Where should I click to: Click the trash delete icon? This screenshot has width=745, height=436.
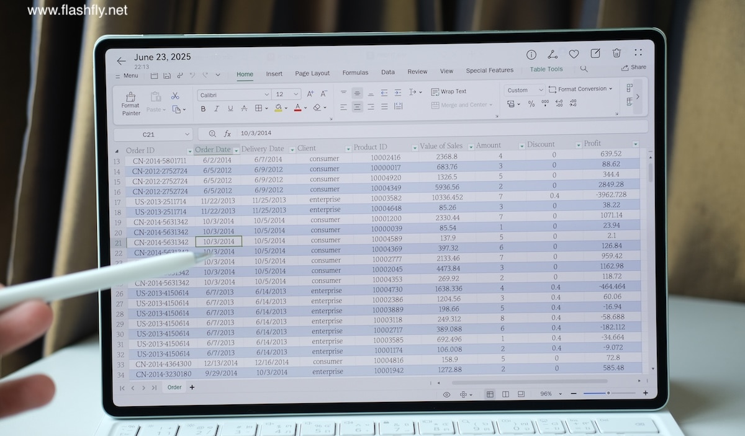point(616,54)
